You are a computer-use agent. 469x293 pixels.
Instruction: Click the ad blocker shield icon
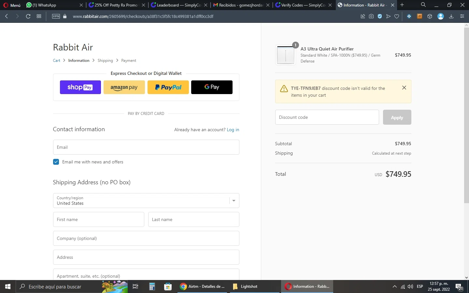click(x=380, y=16)
